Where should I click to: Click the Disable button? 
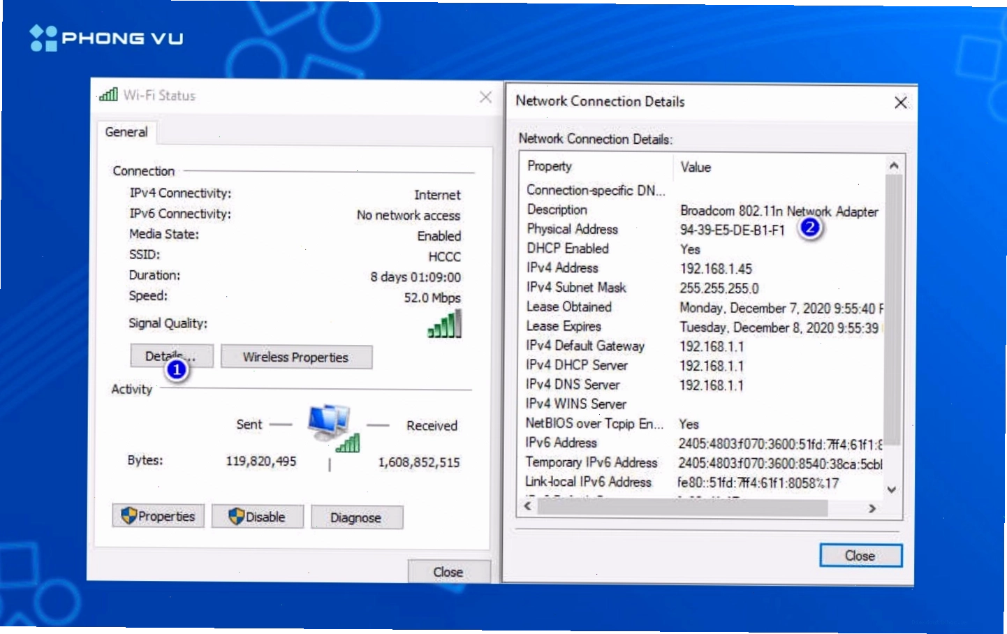(258, 517)
